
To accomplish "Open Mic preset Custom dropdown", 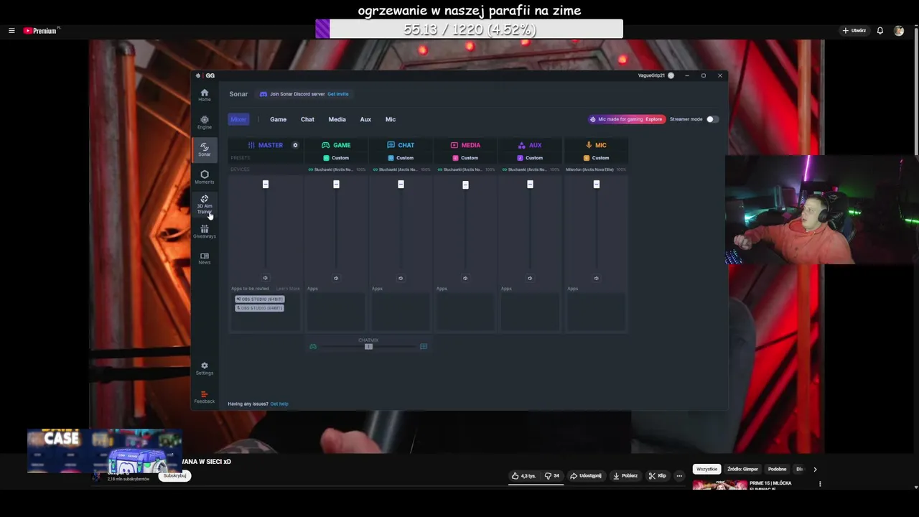I will tap(596, 158).
